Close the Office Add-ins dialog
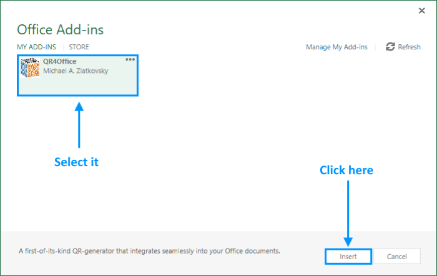This screenshot has width=437, height=276. (x=421, y=11)
